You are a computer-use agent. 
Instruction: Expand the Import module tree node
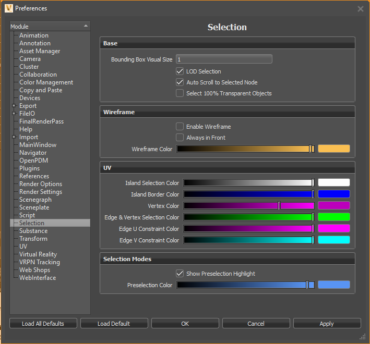click(14, 137)
